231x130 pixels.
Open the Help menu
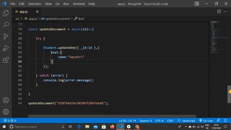[92, 4]
